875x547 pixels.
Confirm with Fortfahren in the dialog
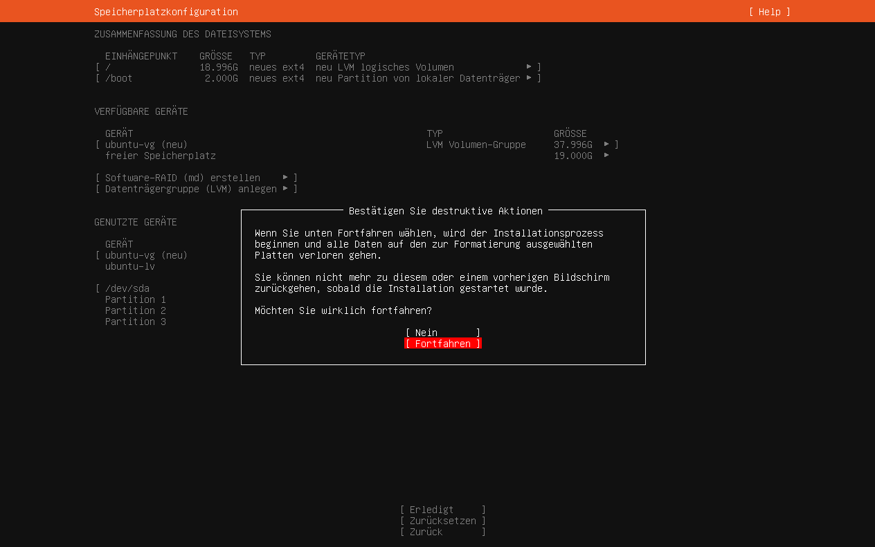point(442,343)
